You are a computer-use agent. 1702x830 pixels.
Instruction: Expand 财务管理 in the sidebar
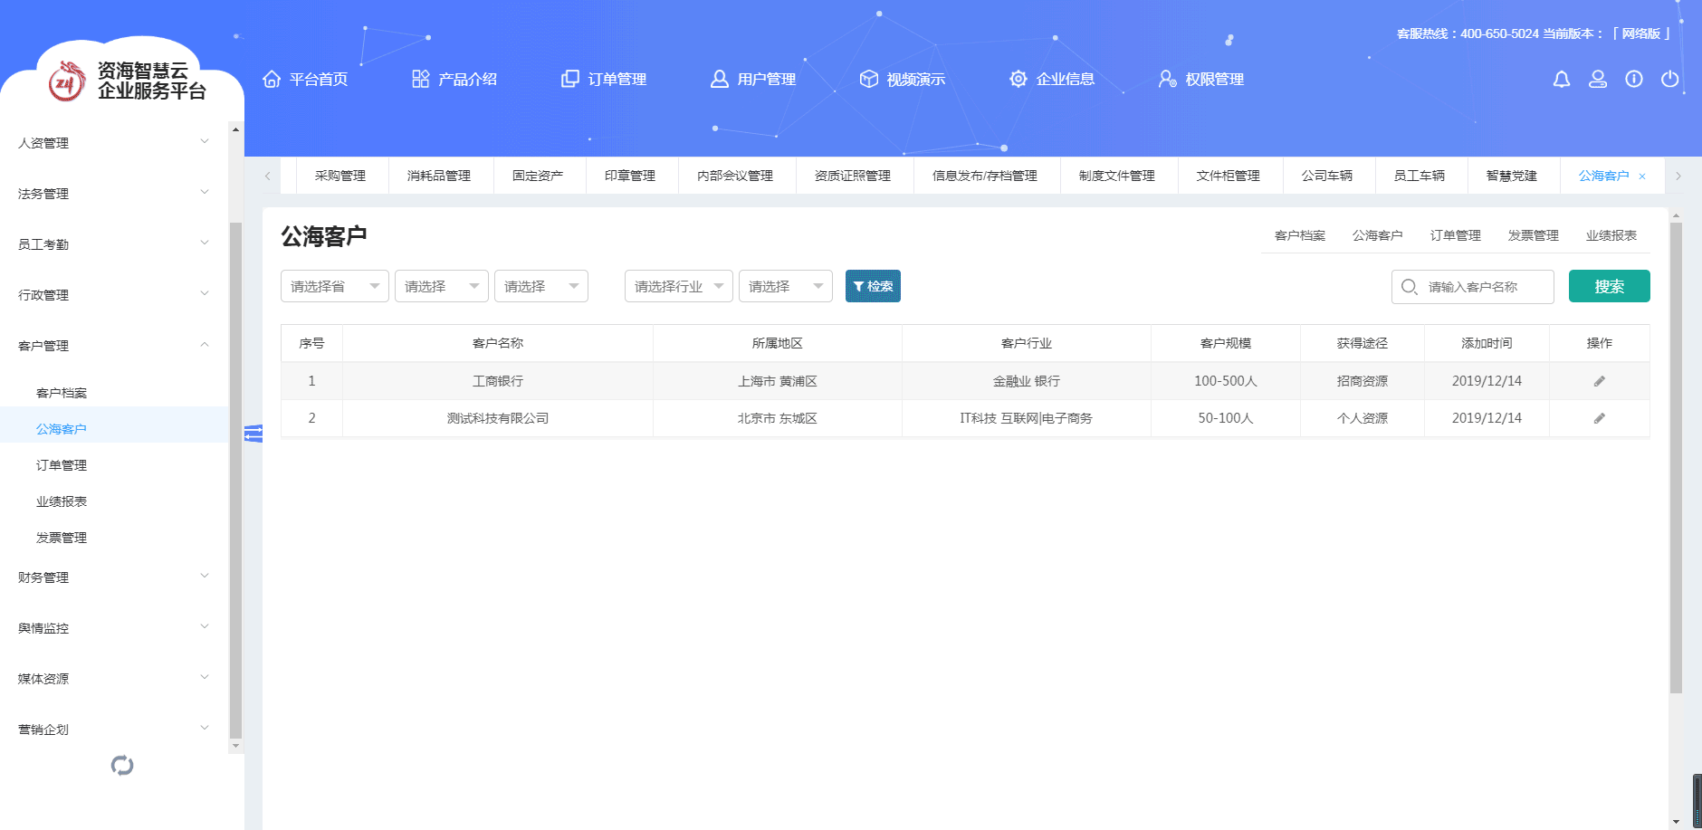tap(113, 577)
